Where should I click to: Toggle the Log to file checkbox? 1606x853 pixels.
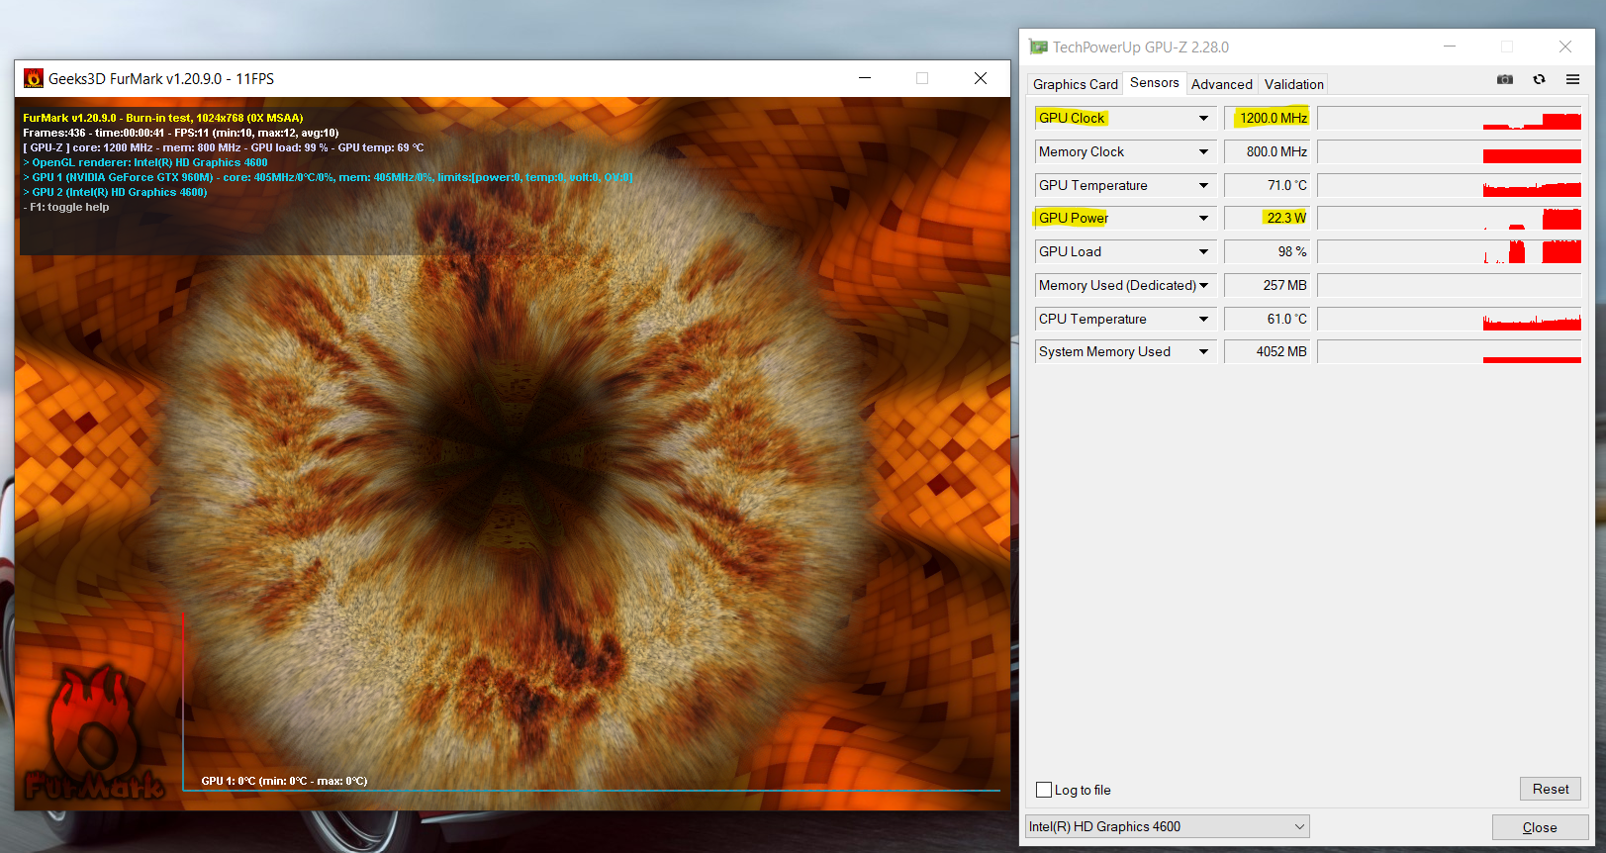pyautogui.click(x=1044, y=790)
